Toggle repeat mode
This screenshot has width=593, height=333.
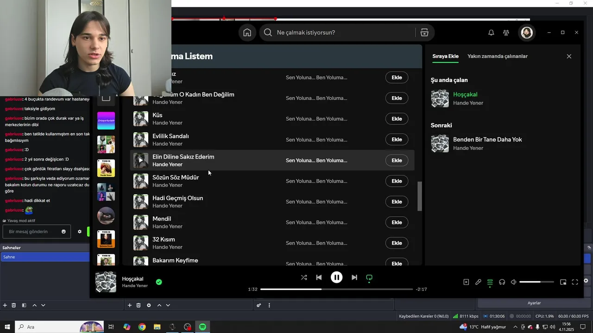coord(369,277)
